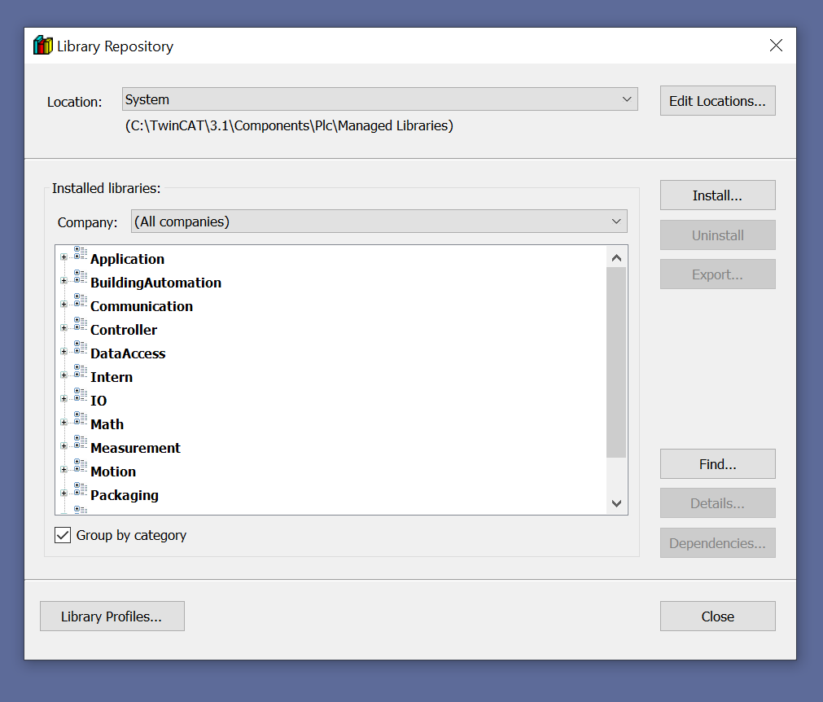
Task: Click the Application category icon
Action: pos(81,253)
